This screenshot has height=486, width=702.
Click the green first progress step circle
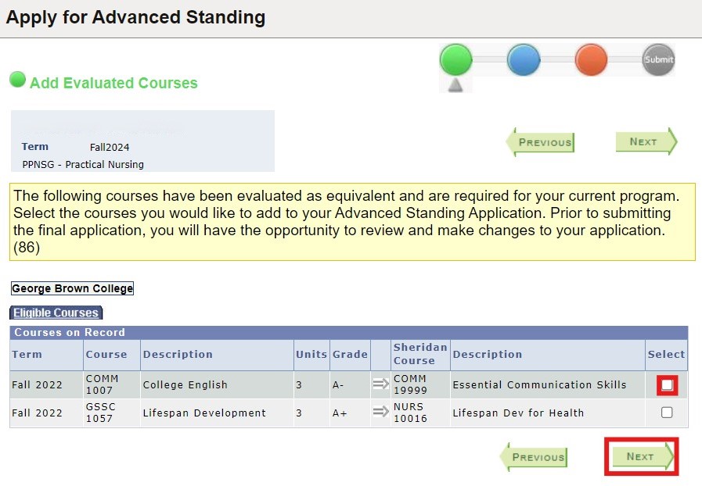456,59
